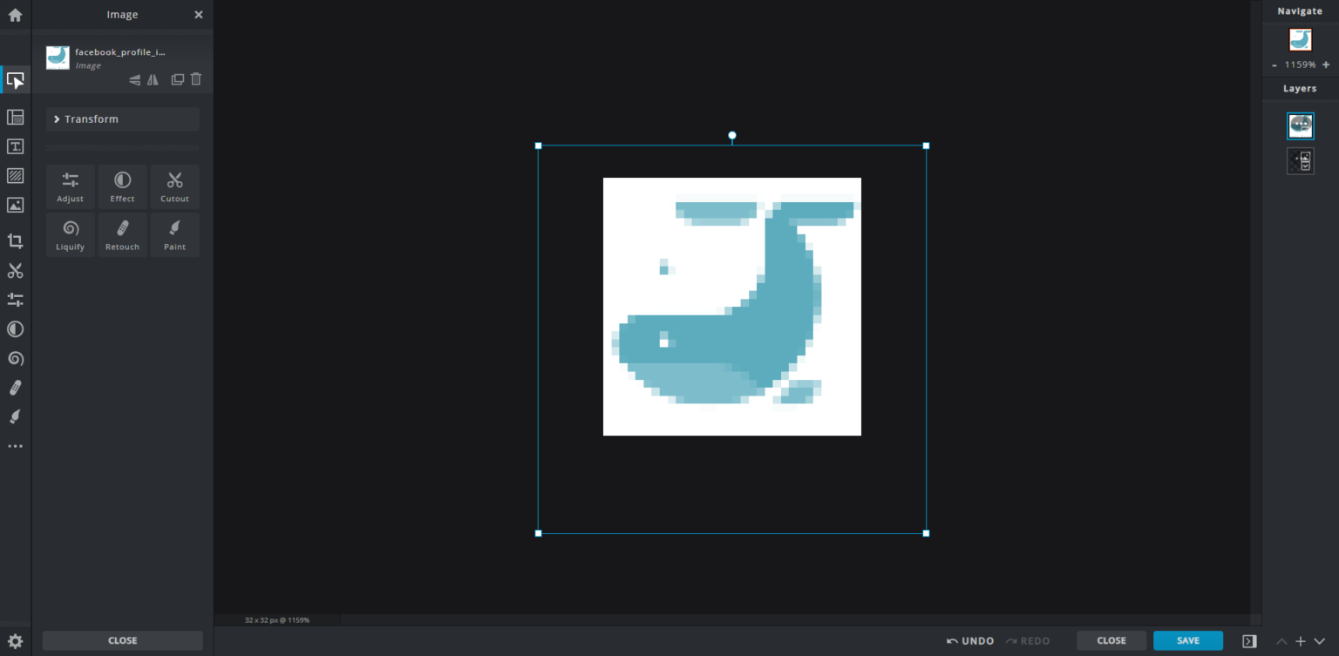This screenshot has width=1339, height=656.
Task: Delete the image with the trash icon
Action: click(x=195, y=79)
